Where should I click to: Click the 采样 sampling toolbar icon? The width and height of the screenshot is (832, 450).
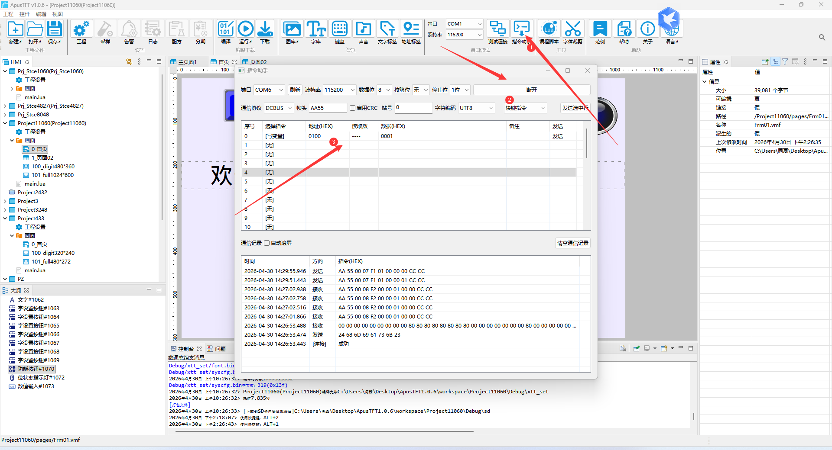pyautogui.click(x=105, y=29)
